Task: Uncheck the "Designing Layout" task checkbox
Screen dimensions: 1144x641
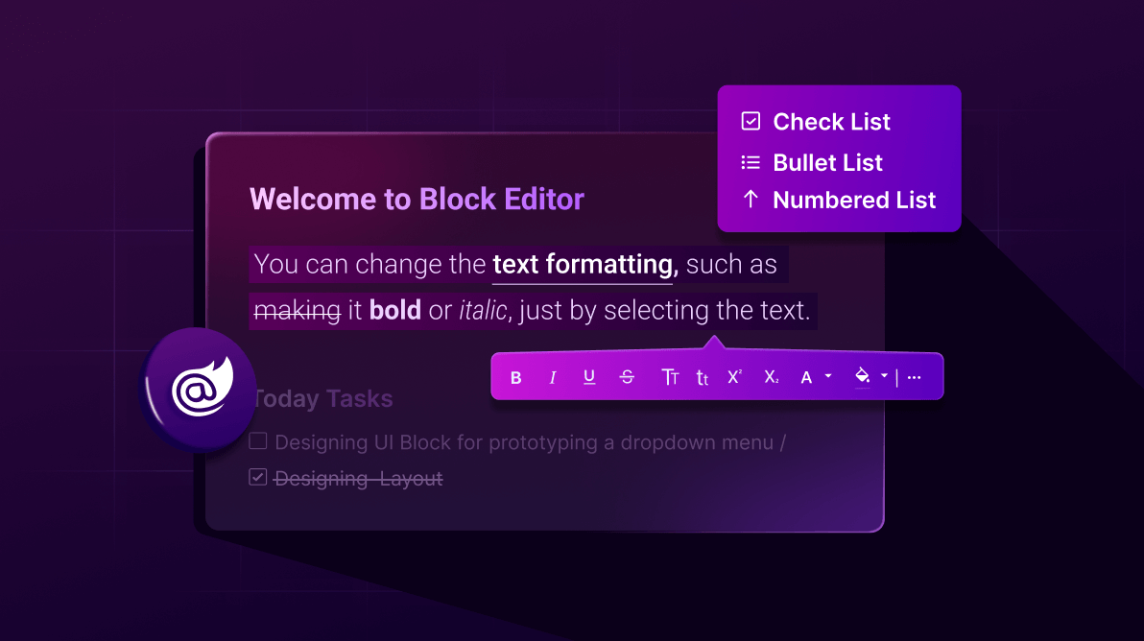Action: (x=258, y=477)
